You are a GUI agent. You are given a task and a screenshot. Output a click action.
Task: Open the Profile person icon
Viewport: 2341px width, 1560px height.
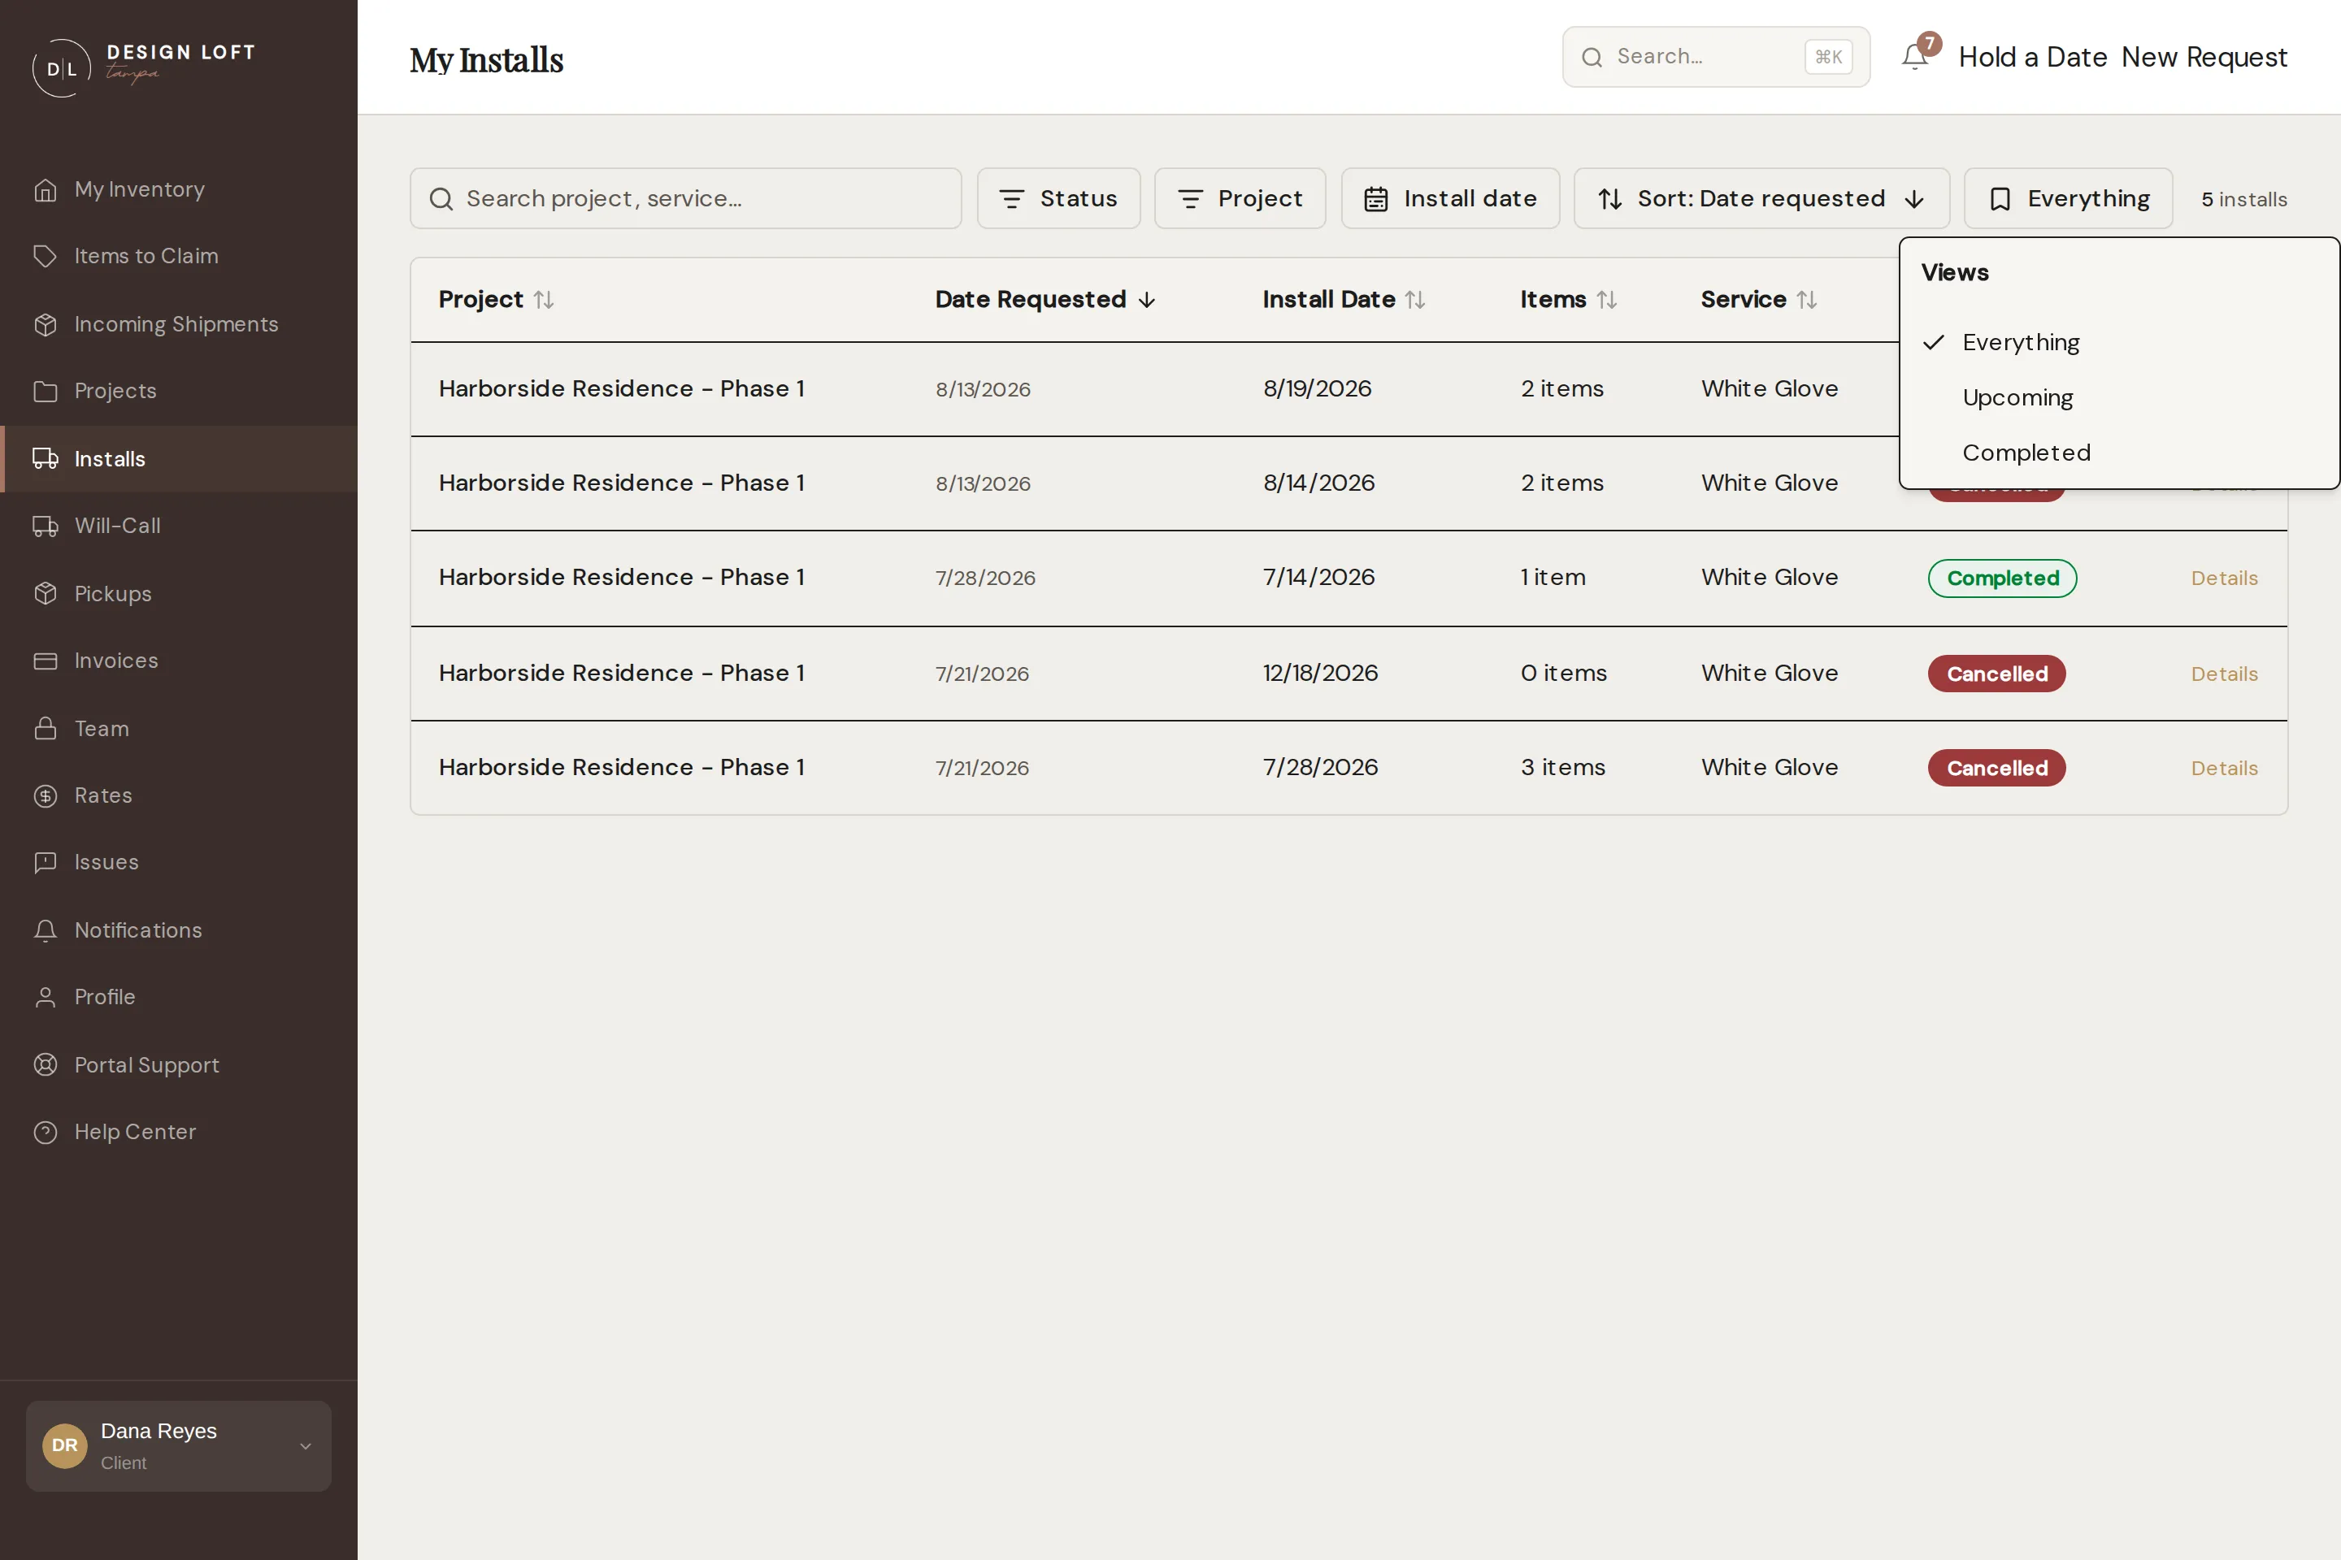[x=45, y=997]
